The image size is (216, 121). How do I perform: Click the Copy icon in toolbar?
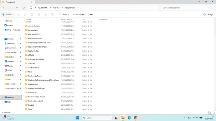25,14
